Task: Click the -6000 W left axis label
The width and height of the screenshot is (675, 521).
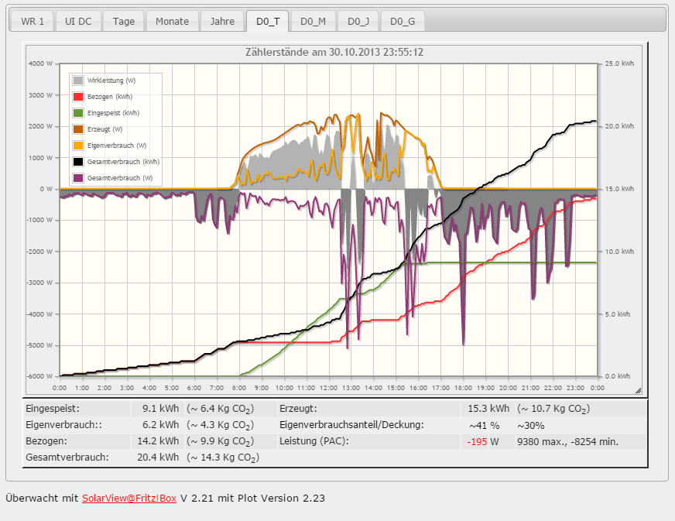Action: tap(39, 376)
